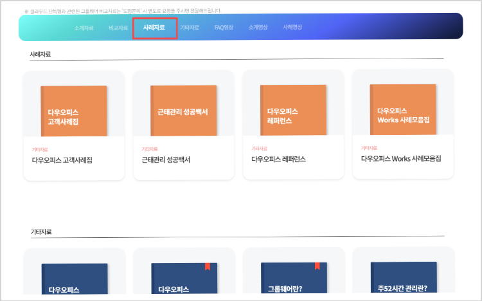Click the 사례자료 section heading

pyautogui.click(x=40, y=54)
